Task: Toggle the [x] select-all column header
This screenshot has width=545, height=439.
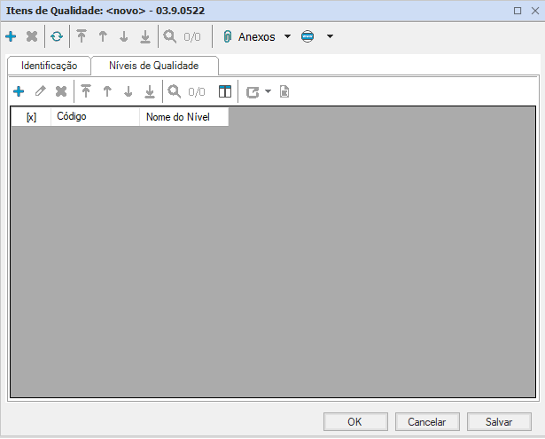Action: click(x=31, y=117)
